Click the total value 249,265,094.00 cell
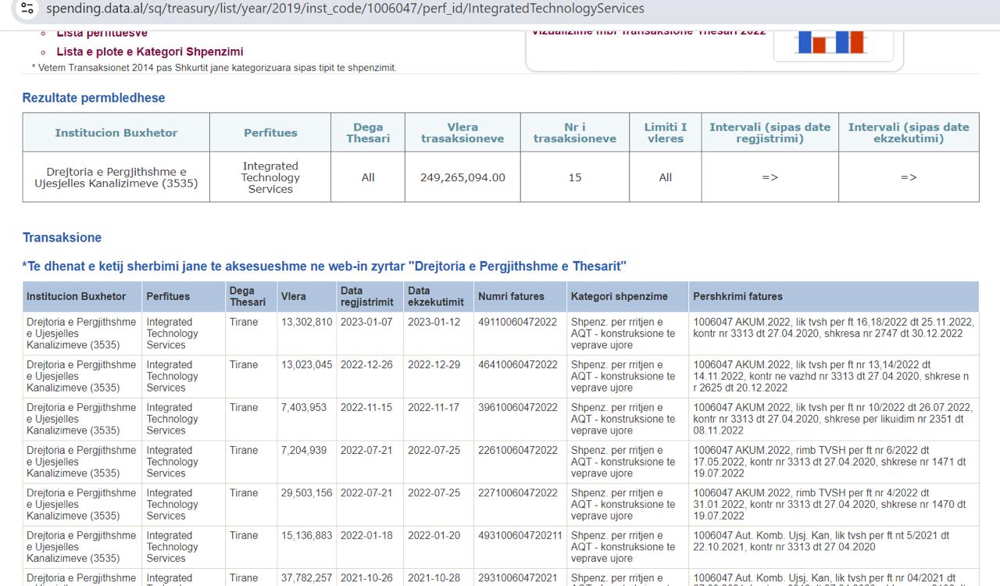The width and height of the screenshot is (1000, 586). pos(462,177)
